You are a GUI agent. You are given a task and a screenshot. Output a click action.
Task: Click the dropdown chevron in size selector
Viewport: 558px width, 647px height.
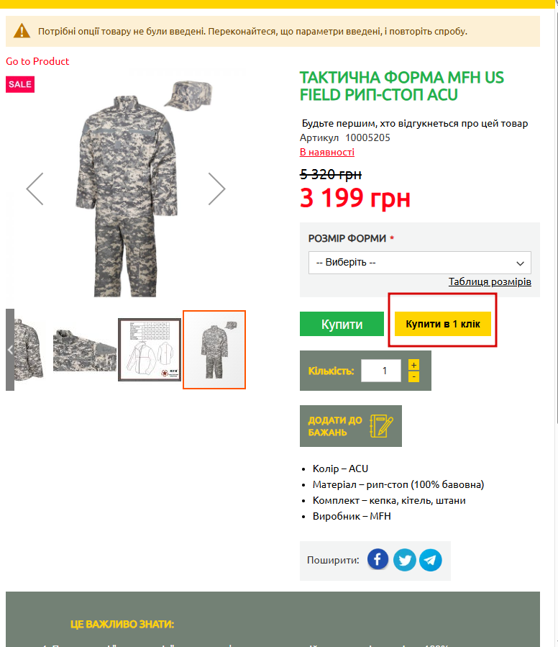[520, 263]
